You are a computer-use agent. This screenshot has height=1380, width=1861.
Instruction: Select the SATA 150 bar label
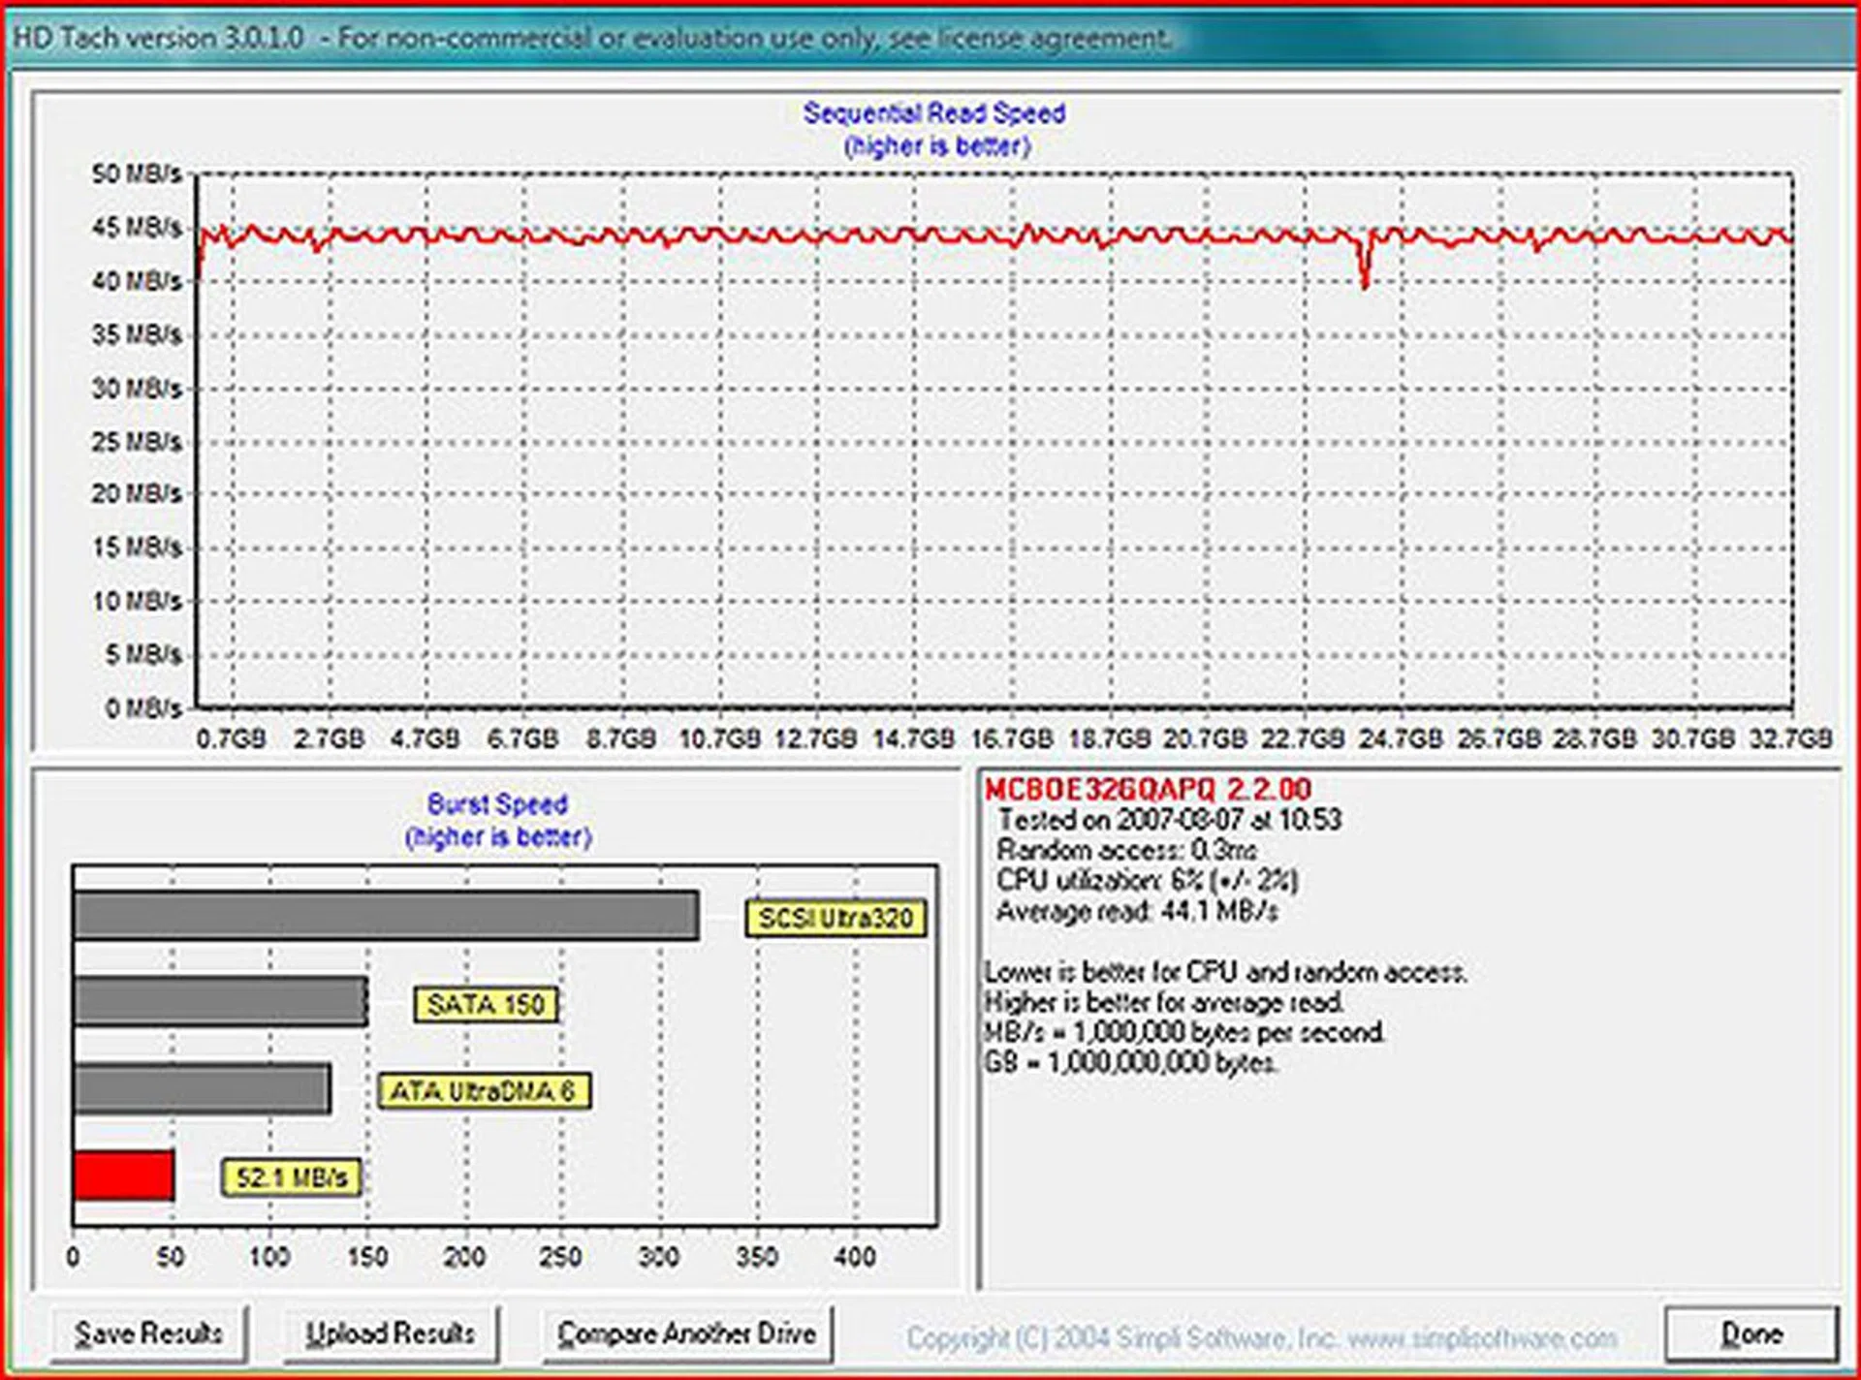tap(485, 1006)
